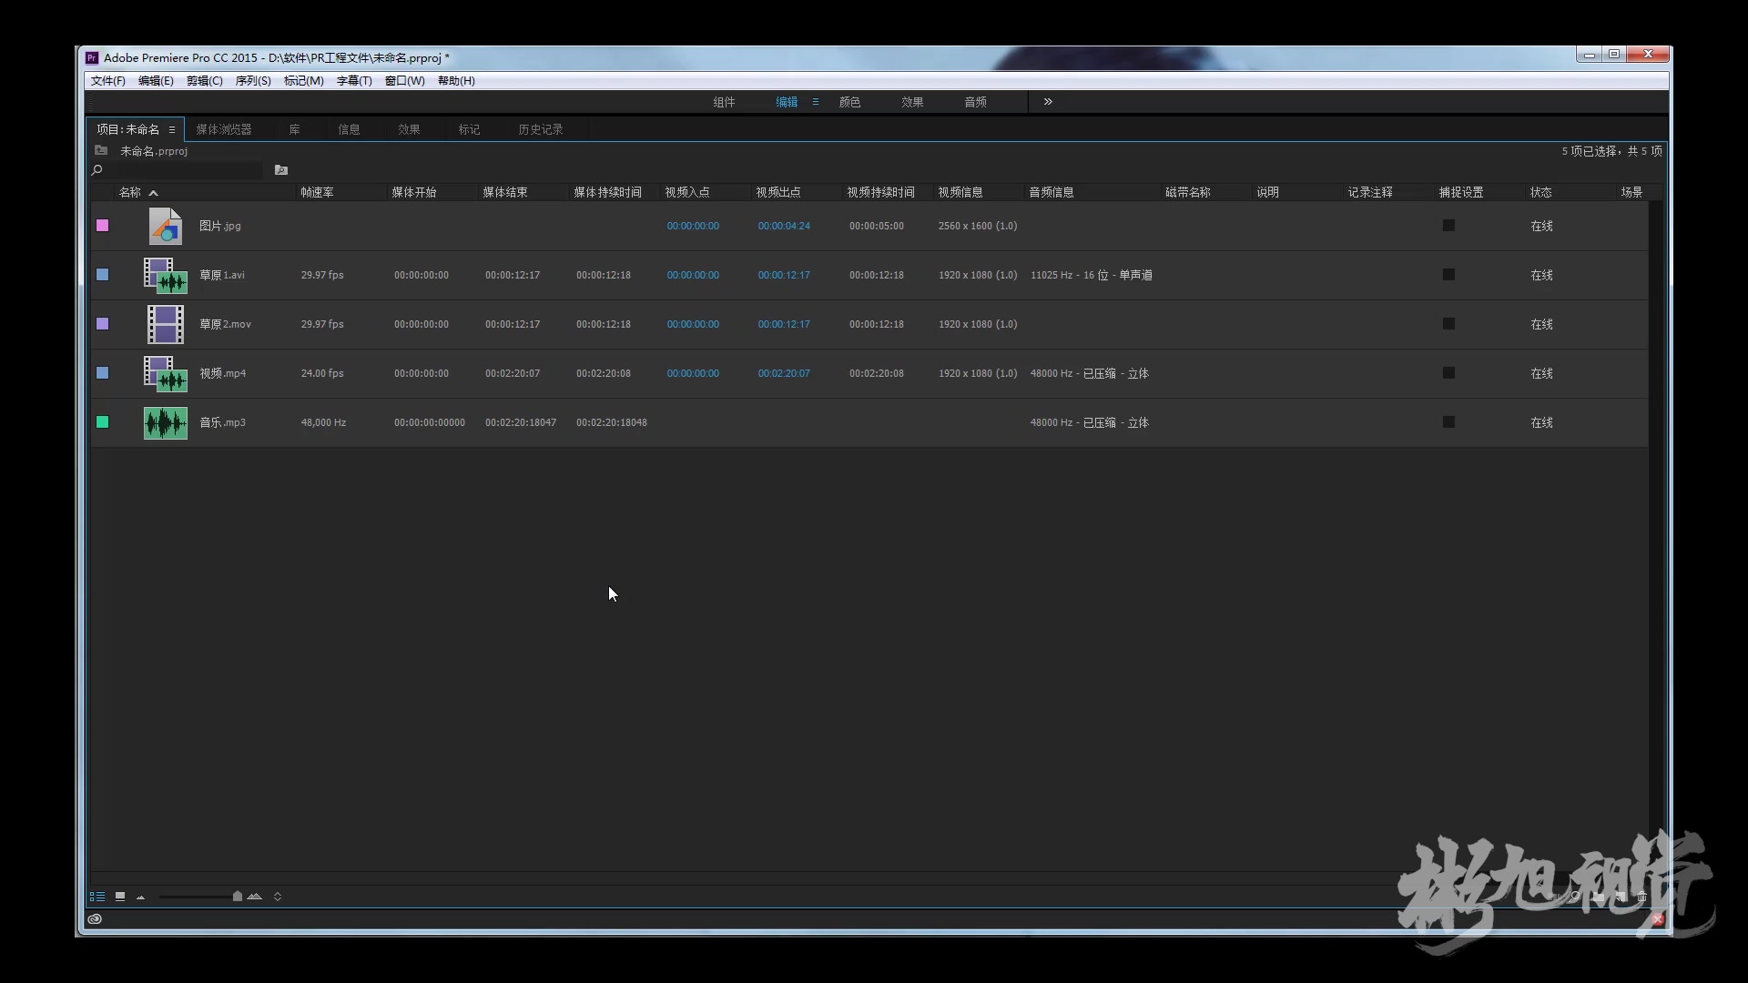Create new search bin from query icon
The width and height of the screenshot is (1748, 983).
point(281,170)
